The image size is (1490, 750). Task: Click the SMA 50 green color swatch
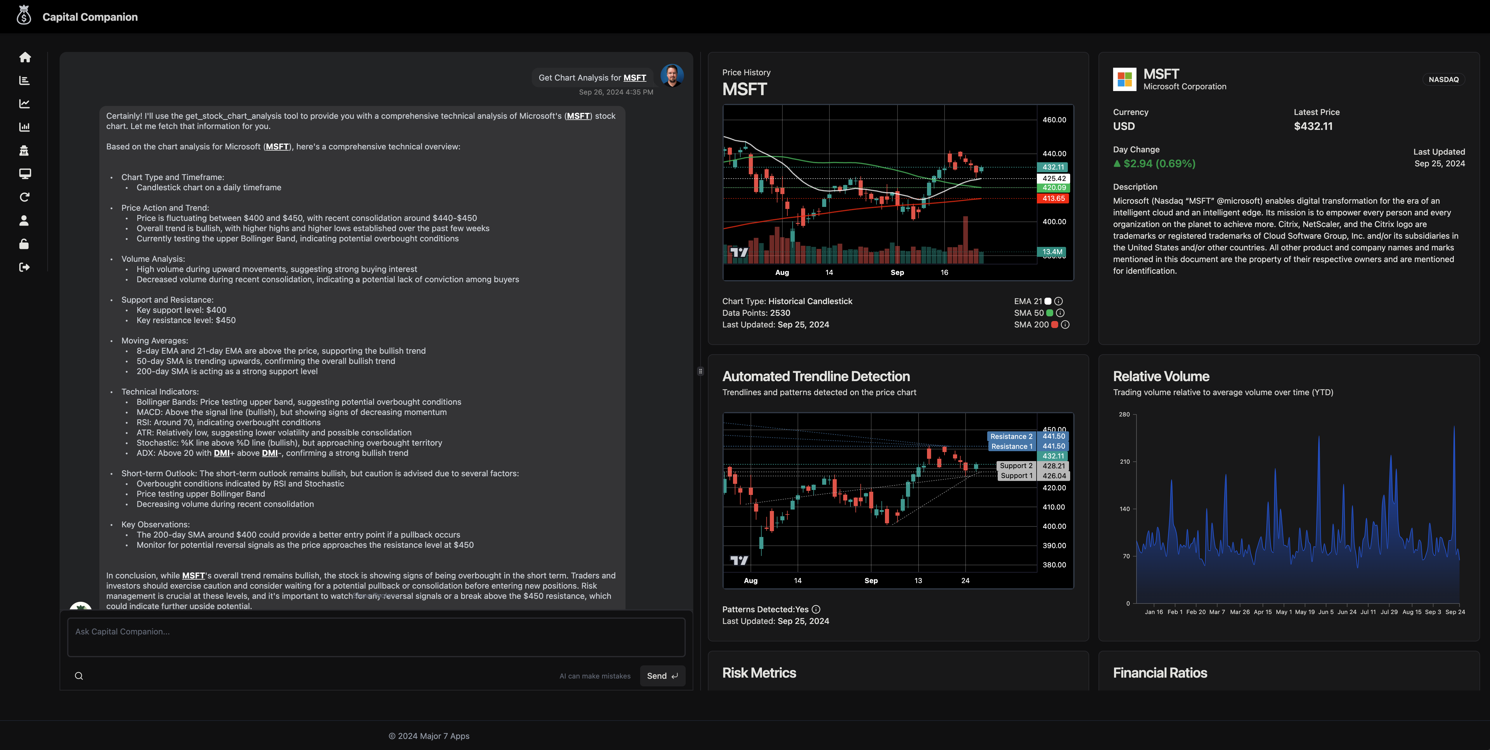(x=1050, y=313)
